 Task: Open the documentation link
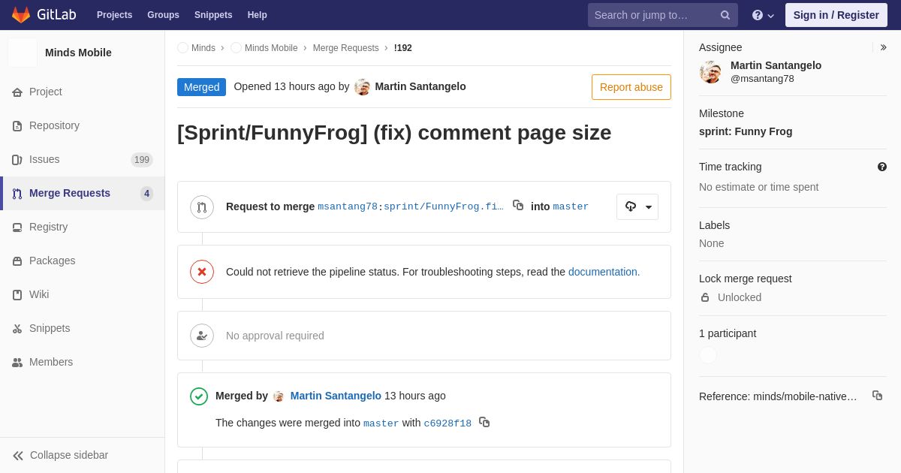(603, 272)
